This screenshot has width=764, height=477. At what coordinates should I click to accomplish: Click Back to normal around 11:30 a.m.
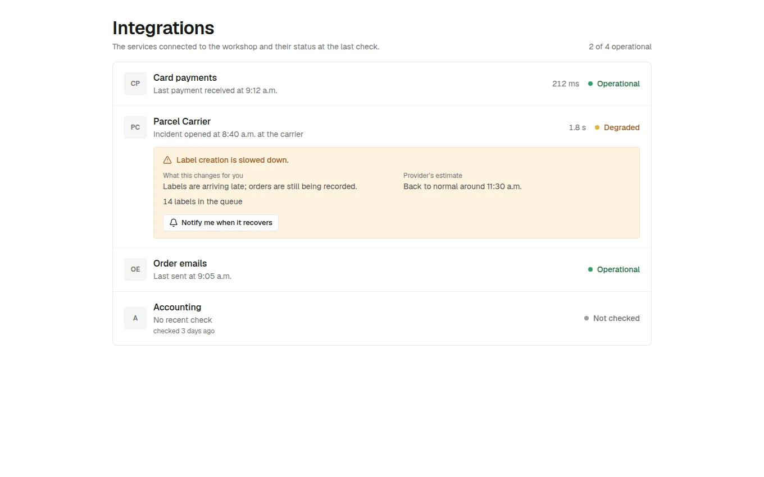point(462,186)
